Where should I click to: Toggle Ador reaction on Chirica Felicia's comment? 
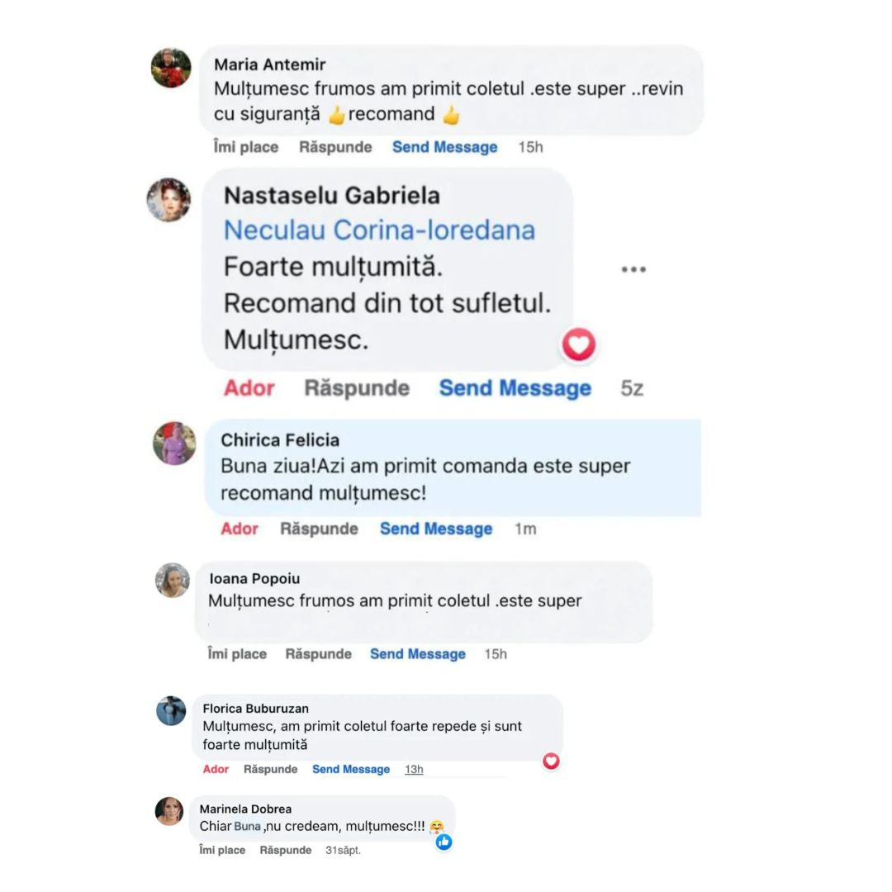coord(240,529)
